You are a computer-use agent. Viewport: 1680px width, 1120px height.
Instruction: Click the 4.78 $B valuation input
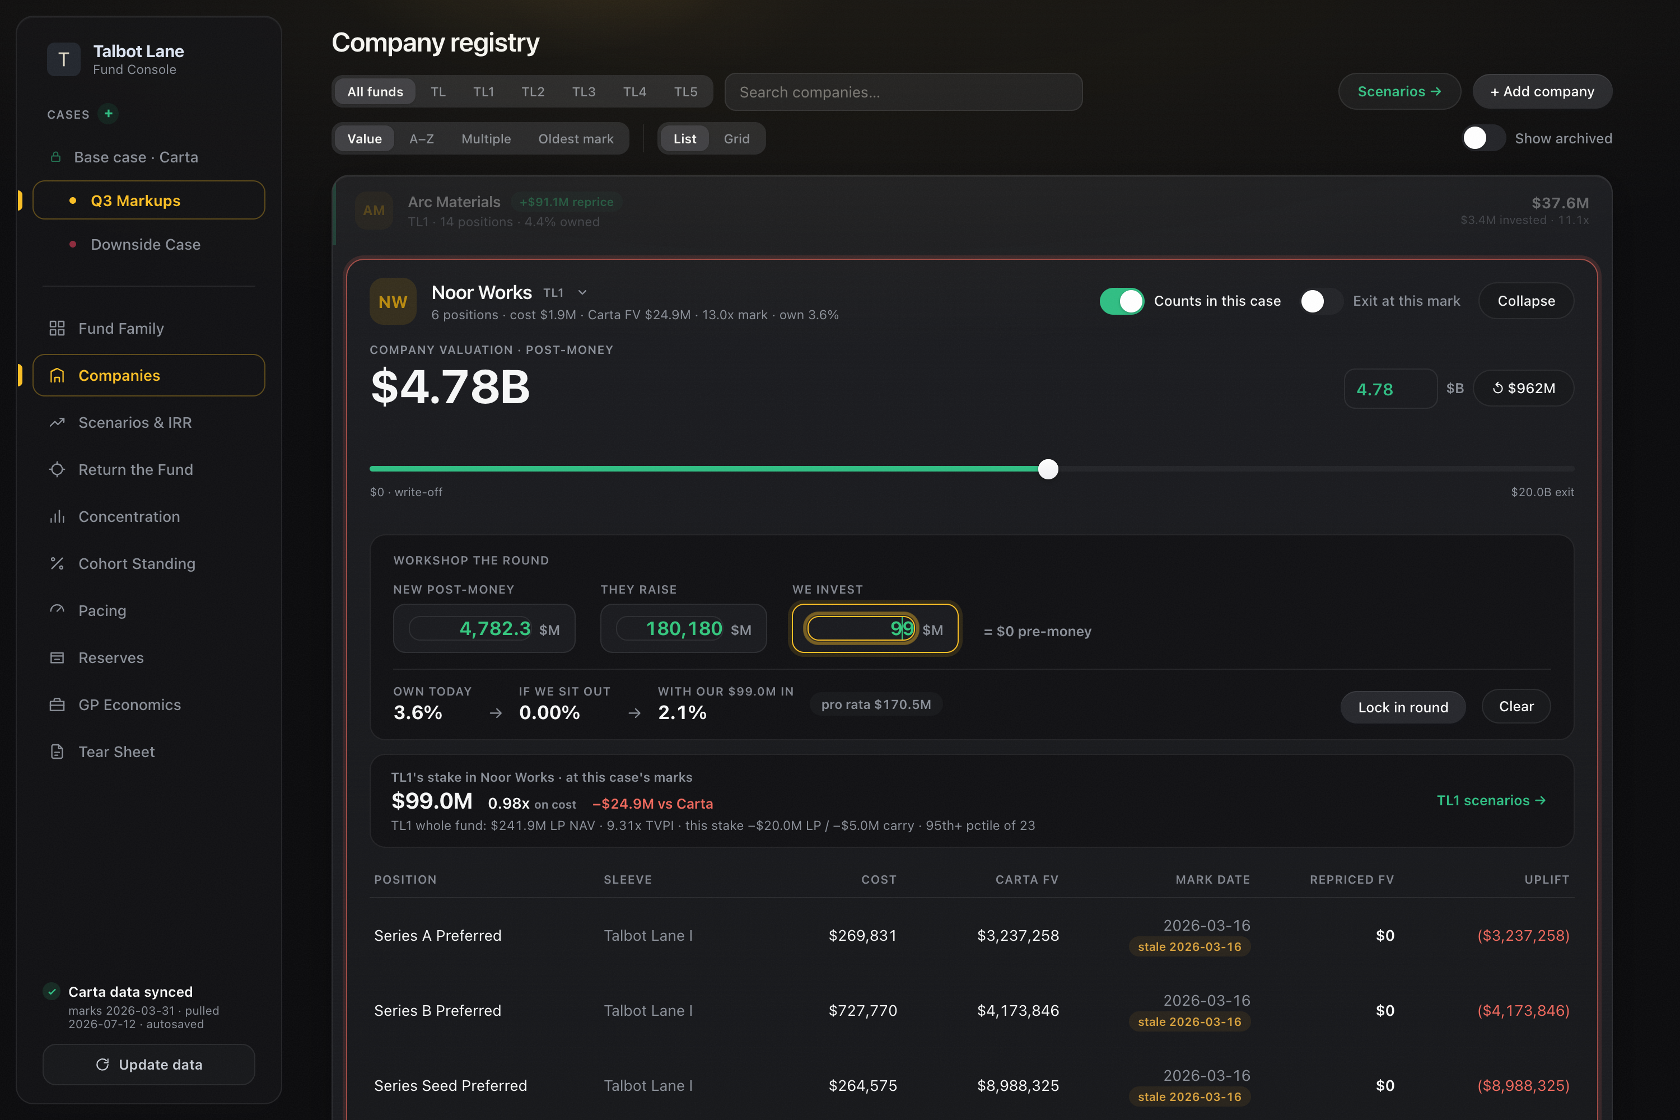point(1390,389)
